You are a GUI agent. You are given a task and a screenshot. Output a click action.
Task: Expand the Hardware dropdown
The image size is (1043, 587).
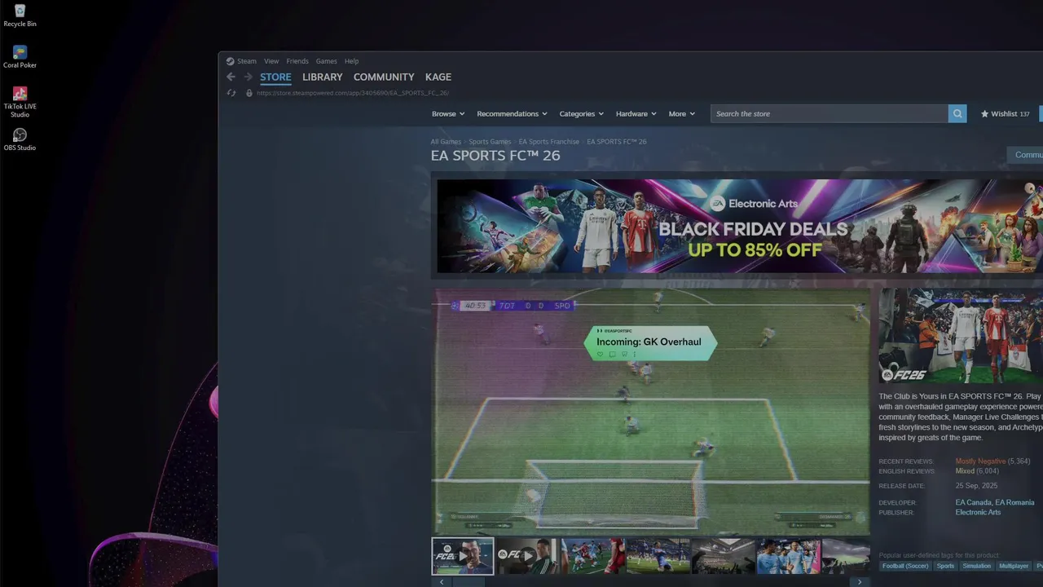(x=636, y=114)
